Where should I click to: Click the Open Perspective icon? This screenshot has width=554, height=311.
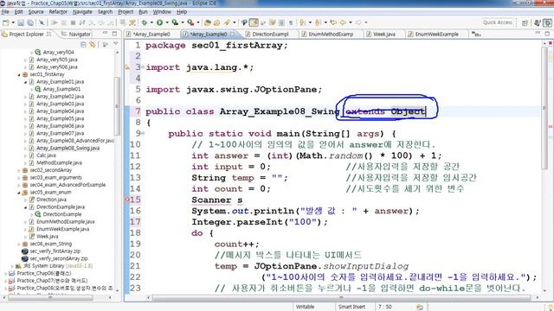(x=525, y=23)
